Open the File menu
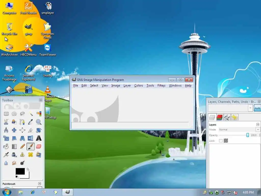This screenshot has width=261, height=196. click(x=75, y=85)
